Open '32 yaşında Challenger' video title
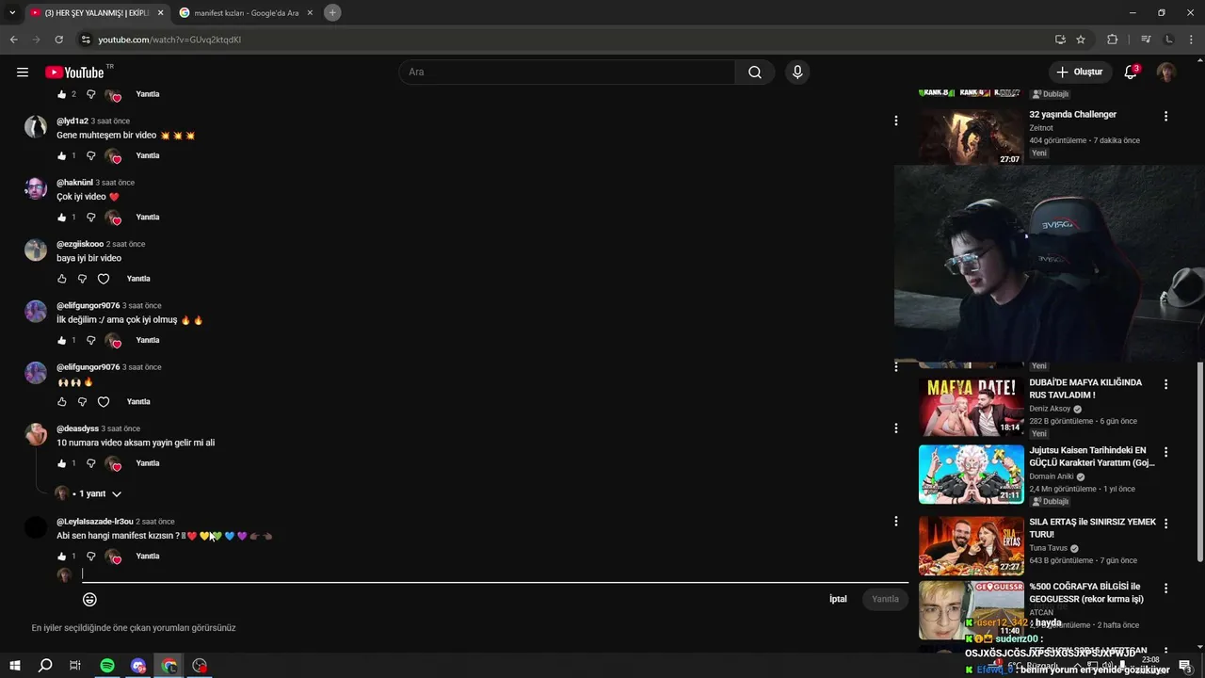The width and height of the screenshot is (1205, 678). coord(1072,115)
